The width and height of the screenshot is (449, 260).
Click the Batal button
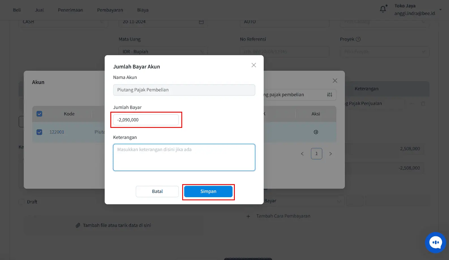click(x=157, y=192)
